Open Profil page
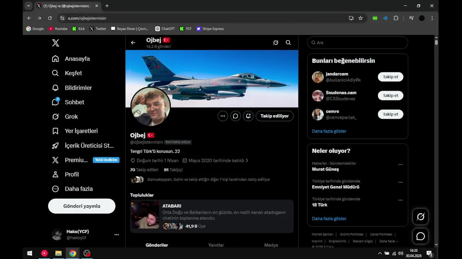The height and width of the screenshot is (259, 462). (x=65, y=174)
